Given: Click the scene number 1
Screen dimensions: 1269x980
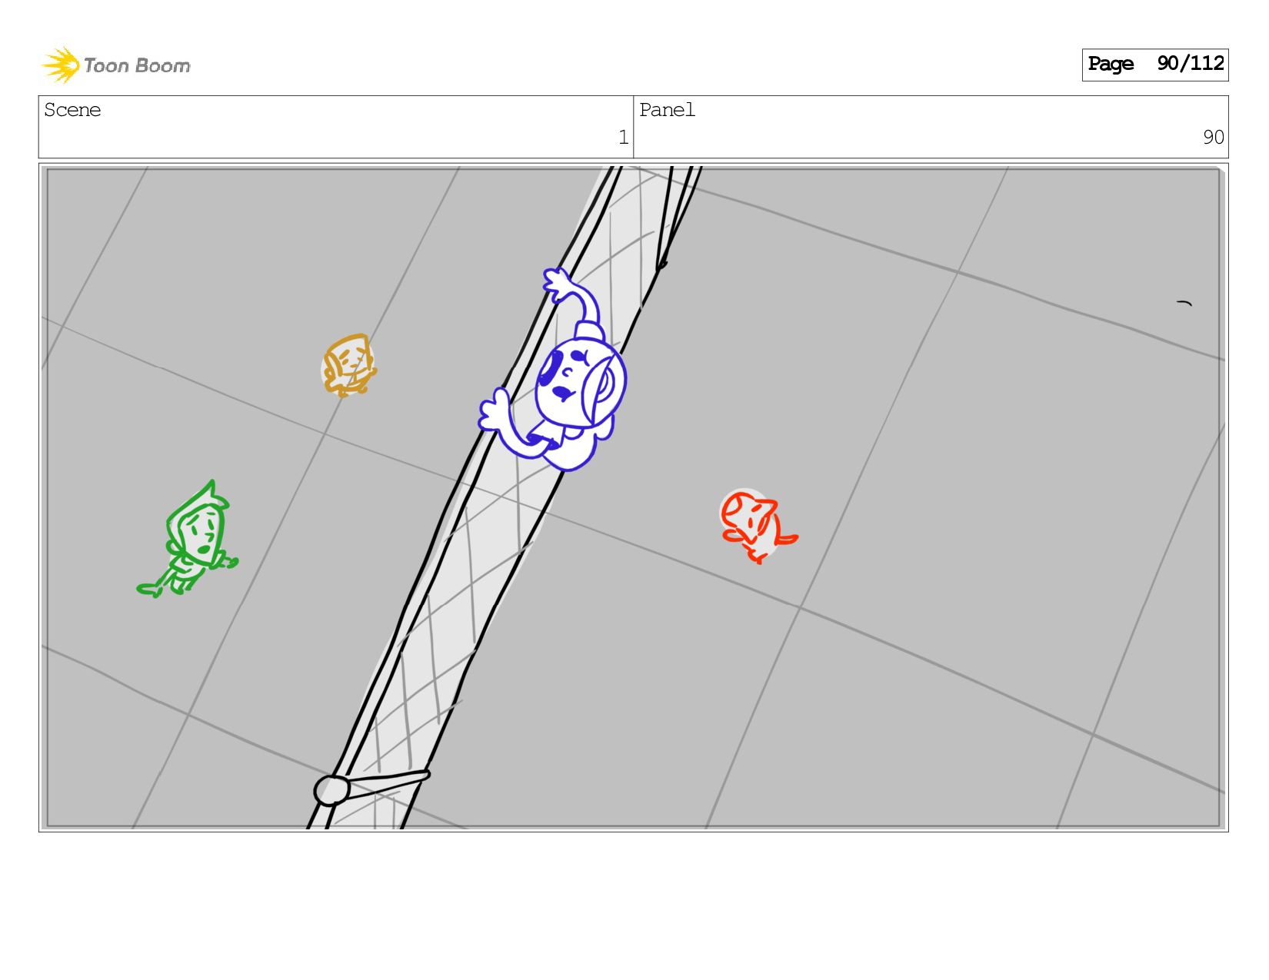Looking at the screenshot, I should click(x=623, y=138).
